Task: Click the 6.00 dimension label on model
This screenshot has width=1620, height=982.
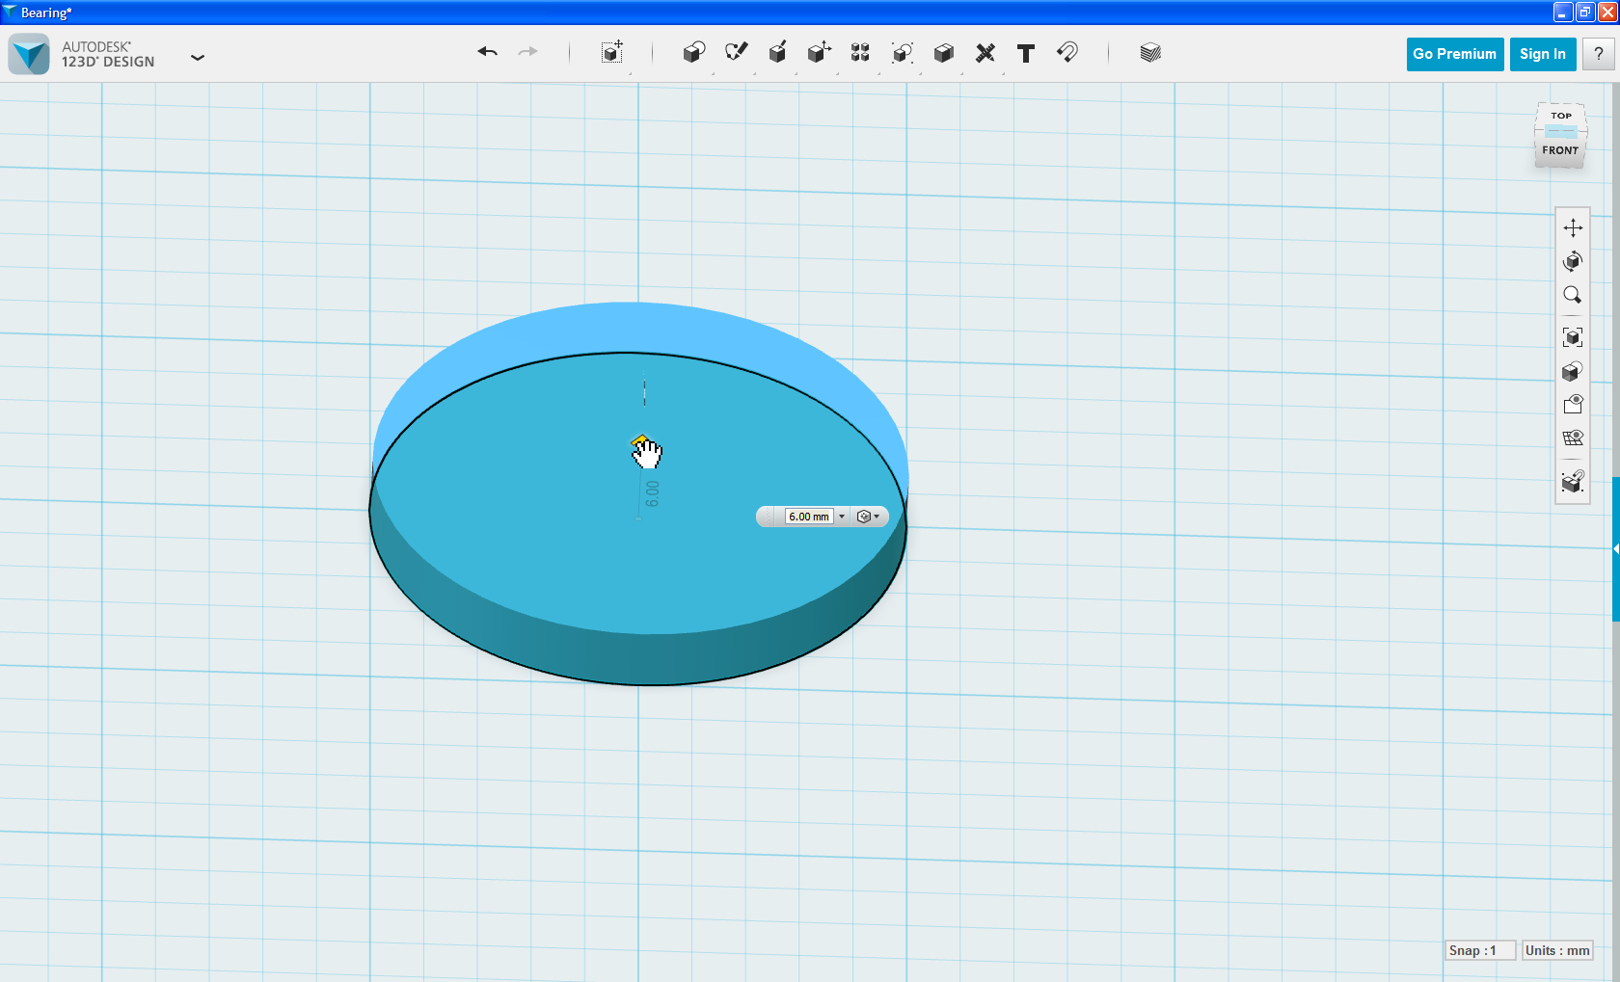Action: 653,493
